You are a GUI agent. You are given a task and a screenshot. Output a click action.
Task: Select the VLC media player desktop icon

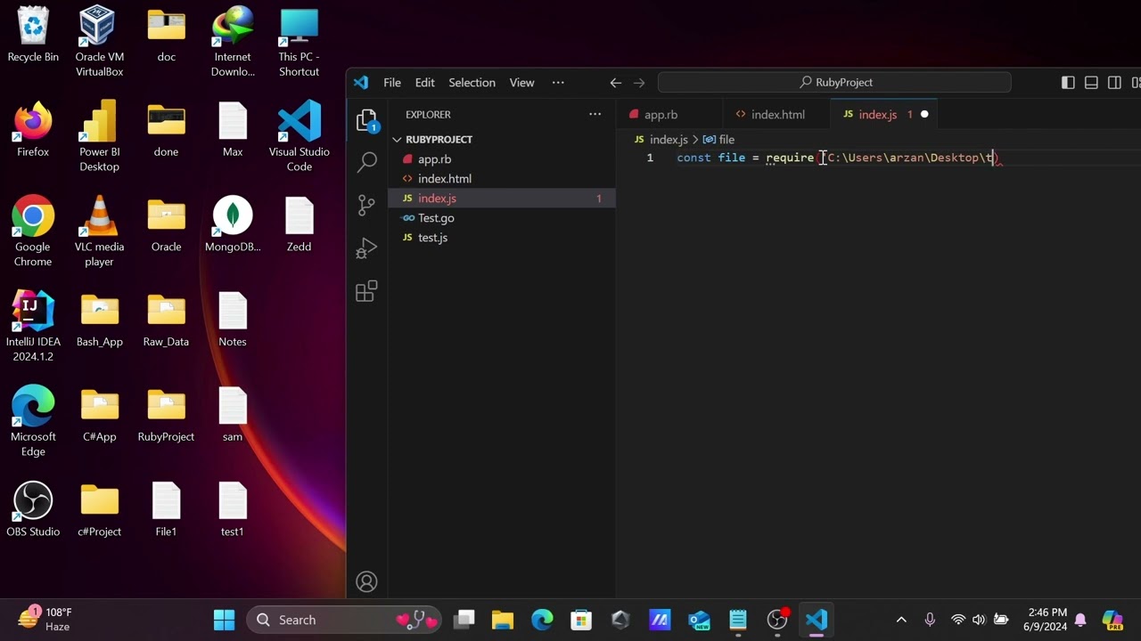pyautogui.click(x=99, y=231)
